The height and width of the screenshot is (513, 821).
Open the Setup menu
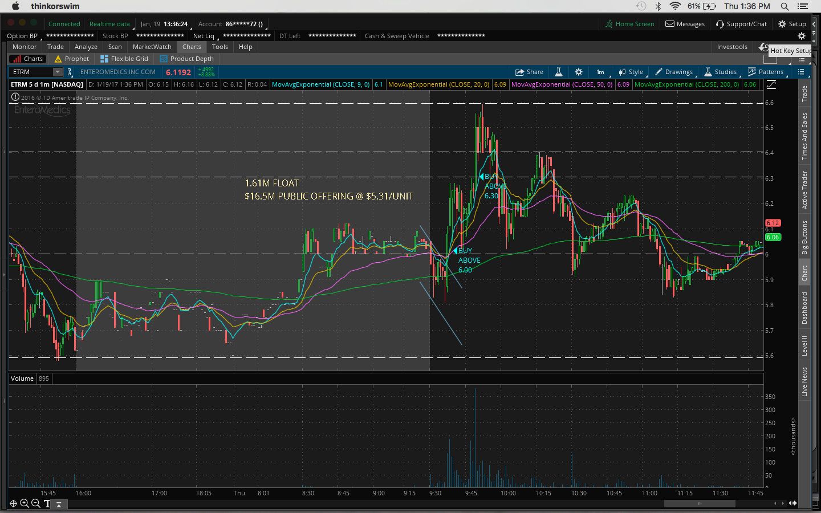point(792,24)
